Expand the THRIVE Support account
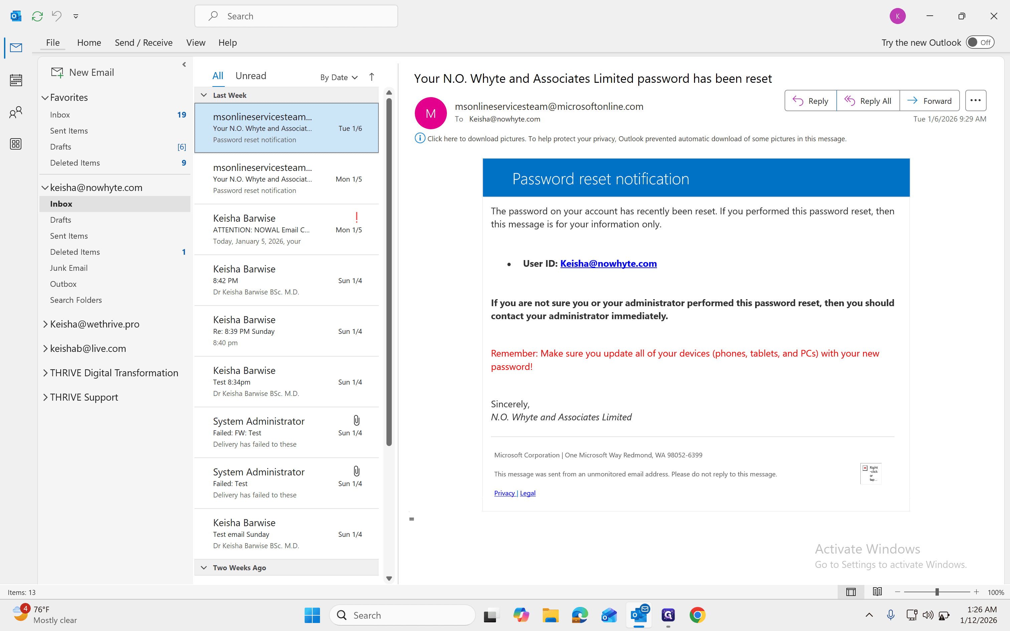The image size is (1010, 631). [x=45, y=397]
